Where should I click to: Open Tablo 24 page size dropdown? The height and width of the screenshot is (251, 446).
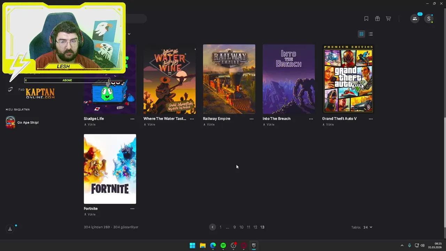pyautogui.click(x=368, y=227)
